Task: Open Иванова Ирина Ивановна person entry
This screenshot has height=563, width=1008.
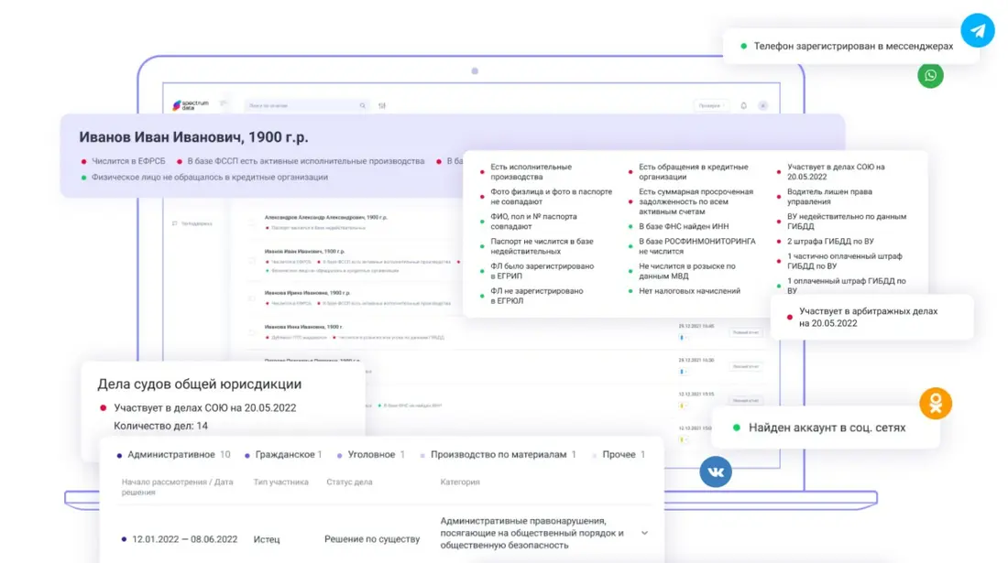Action: tap(307, 293)
